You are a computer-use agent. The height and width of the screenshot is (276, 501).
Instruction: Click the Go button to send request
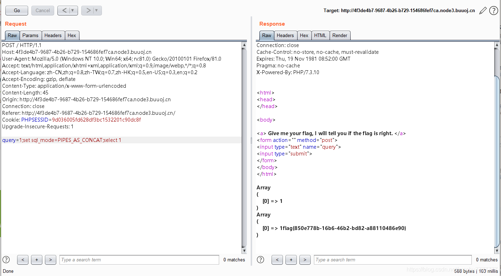click(x=17, y=10)
